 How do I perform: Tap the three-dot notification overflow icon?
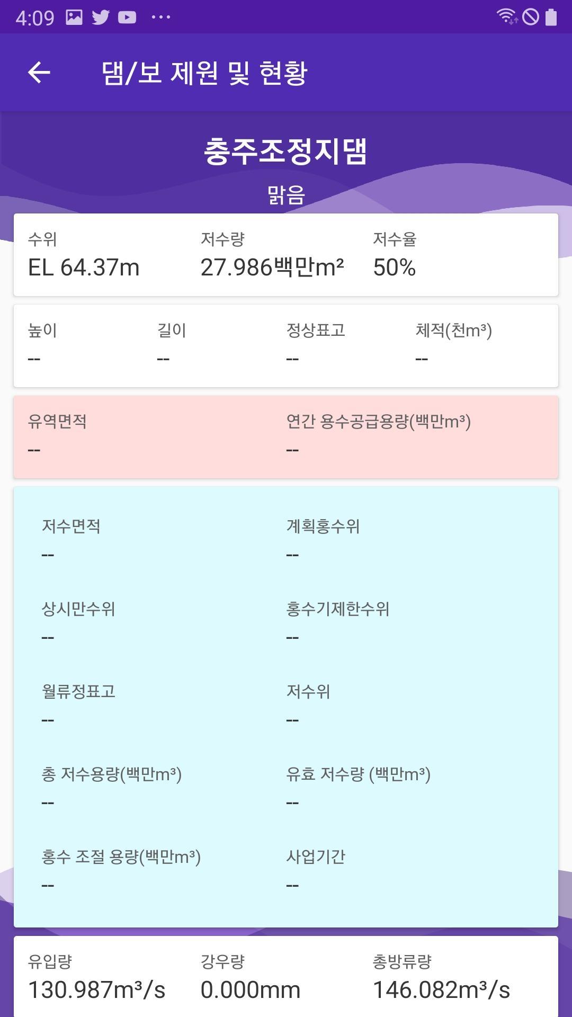tap(161, 17)
